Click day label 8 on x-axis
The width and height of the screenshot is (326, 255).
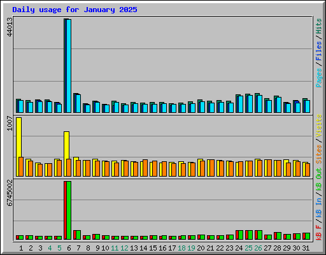point(88,248)
